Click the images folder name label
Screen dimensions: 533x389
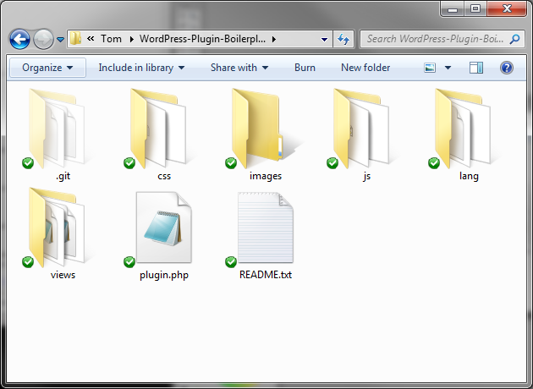266,176
